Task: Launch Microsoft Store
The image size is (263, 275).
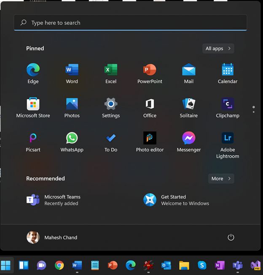Action: [33, 108]
